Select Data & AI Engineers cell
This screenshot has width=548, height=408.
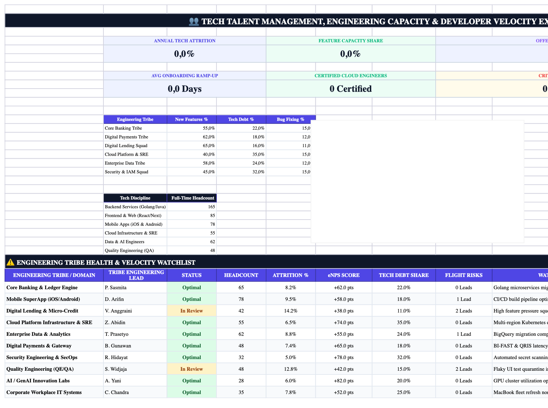[x=135, y=242]
